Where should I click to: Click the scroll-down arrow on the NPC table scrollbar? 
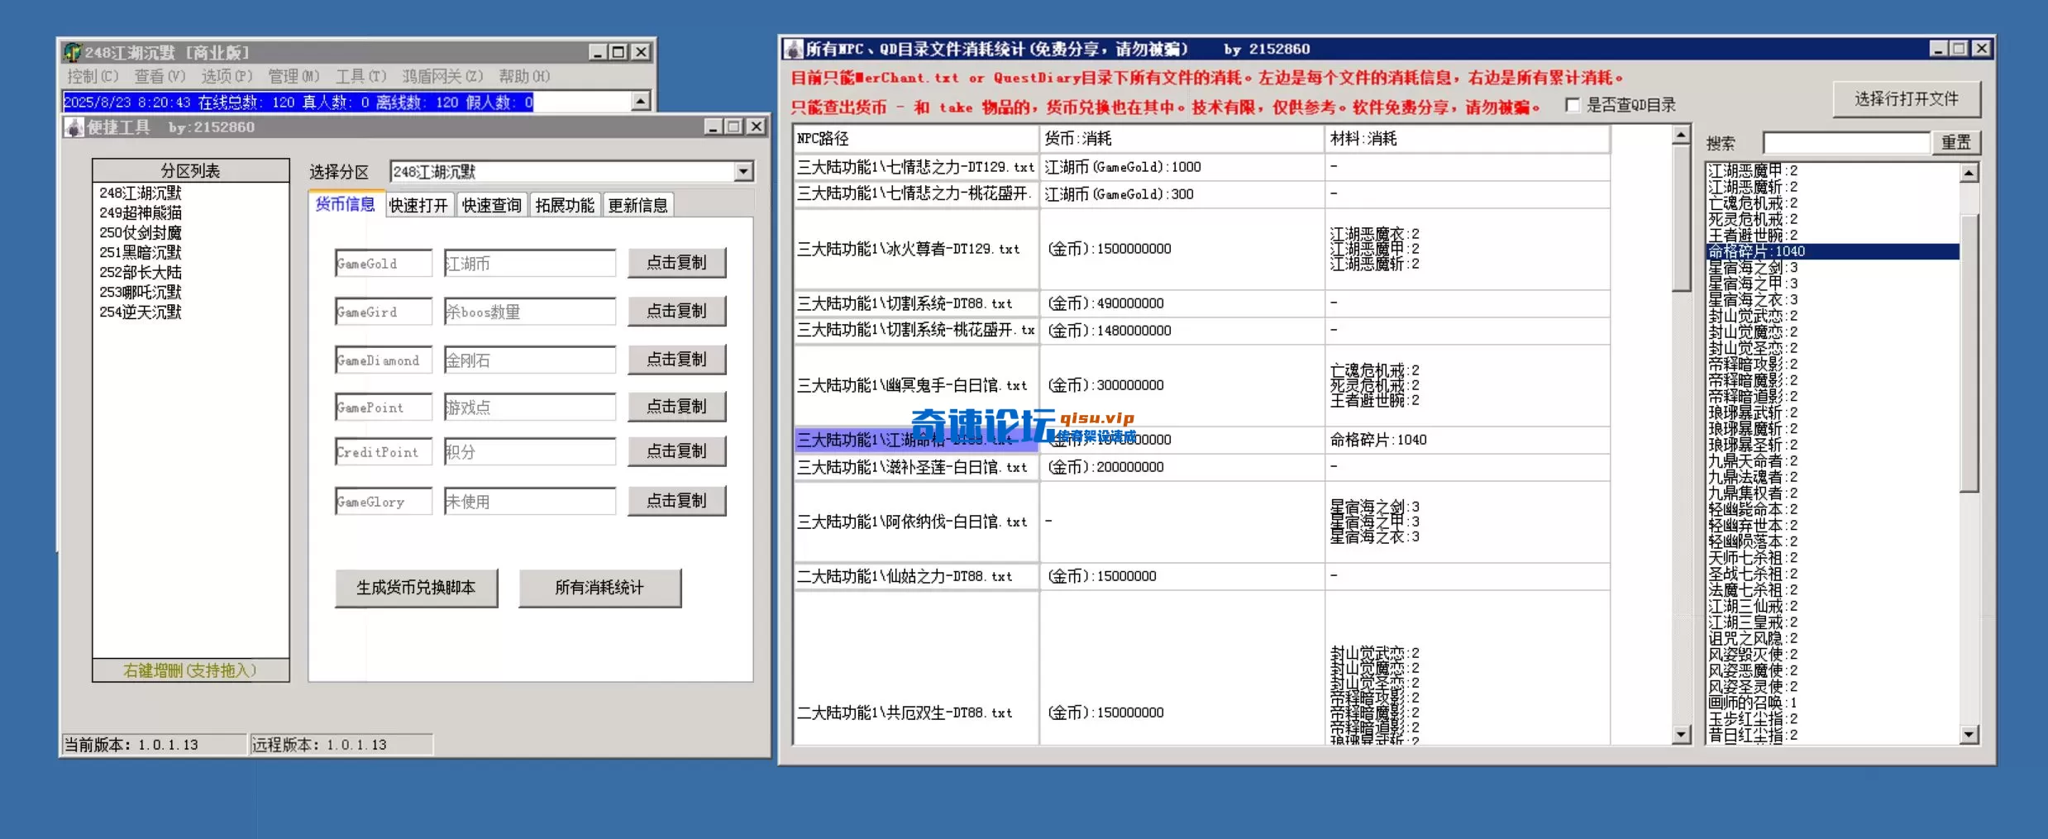1682,735
